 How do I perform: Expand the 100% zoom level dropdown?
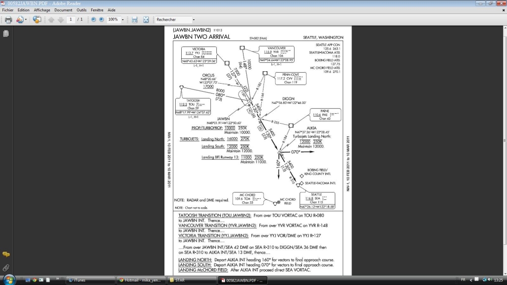click(x=122, y=20)
